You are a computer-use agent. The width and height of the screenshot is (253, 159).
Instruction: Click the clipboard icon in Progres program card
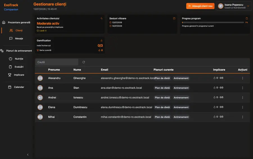247,18
